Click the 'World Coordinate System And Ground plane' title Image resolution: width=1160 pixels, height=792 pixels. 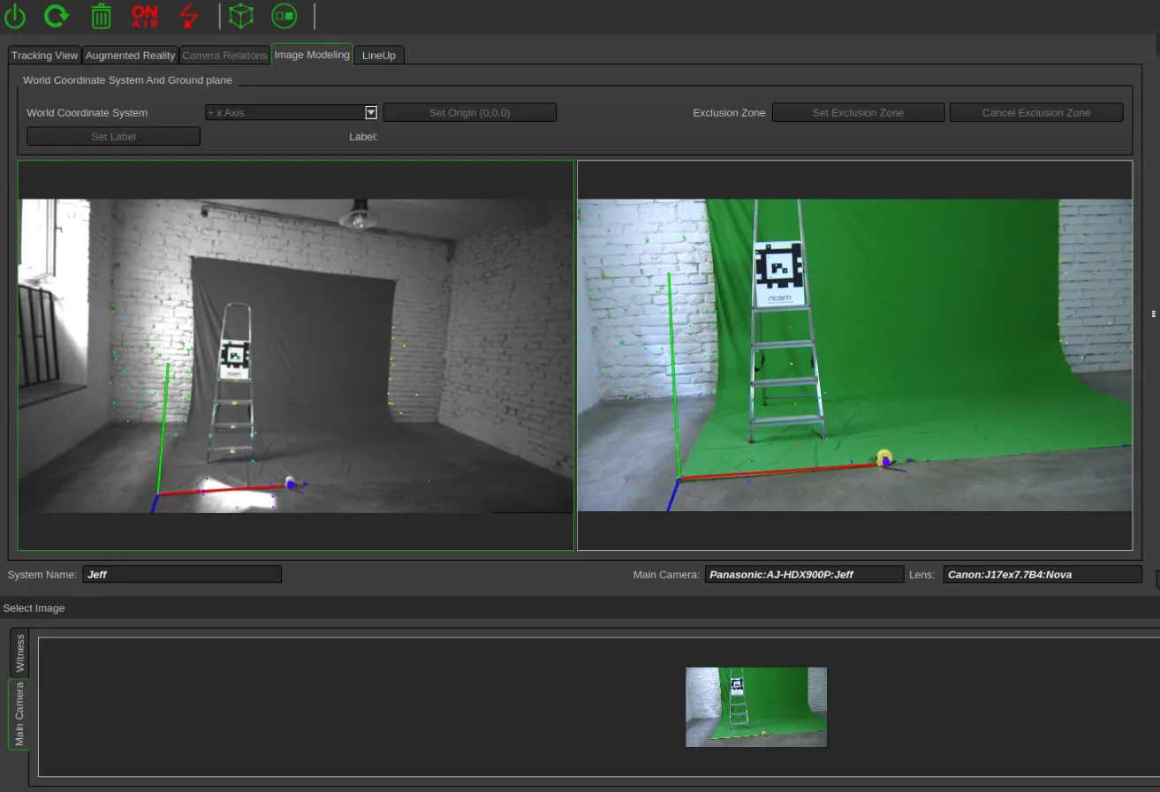tap(127, 80)
